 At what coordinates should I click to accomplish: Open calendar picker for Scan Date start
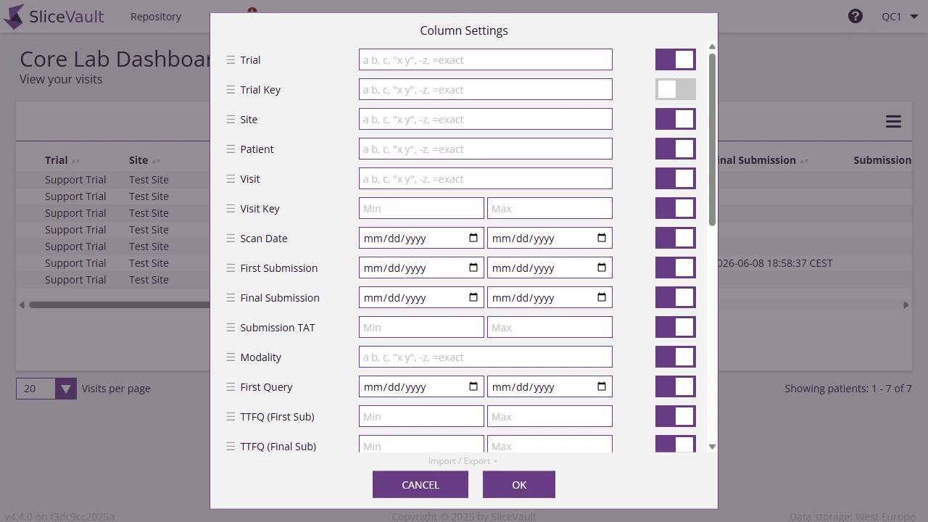tap(473, 238)
